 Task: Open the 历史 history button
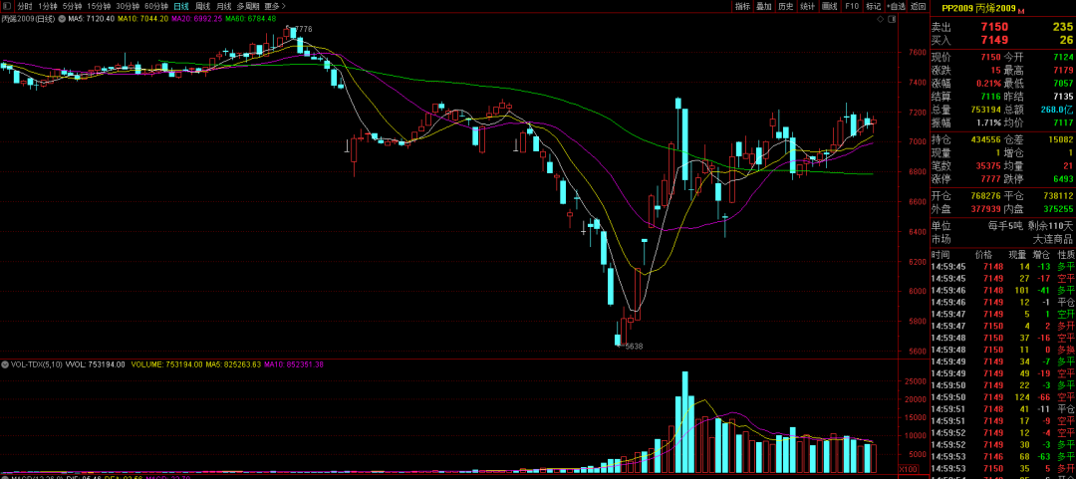click(x=786, y=6)
